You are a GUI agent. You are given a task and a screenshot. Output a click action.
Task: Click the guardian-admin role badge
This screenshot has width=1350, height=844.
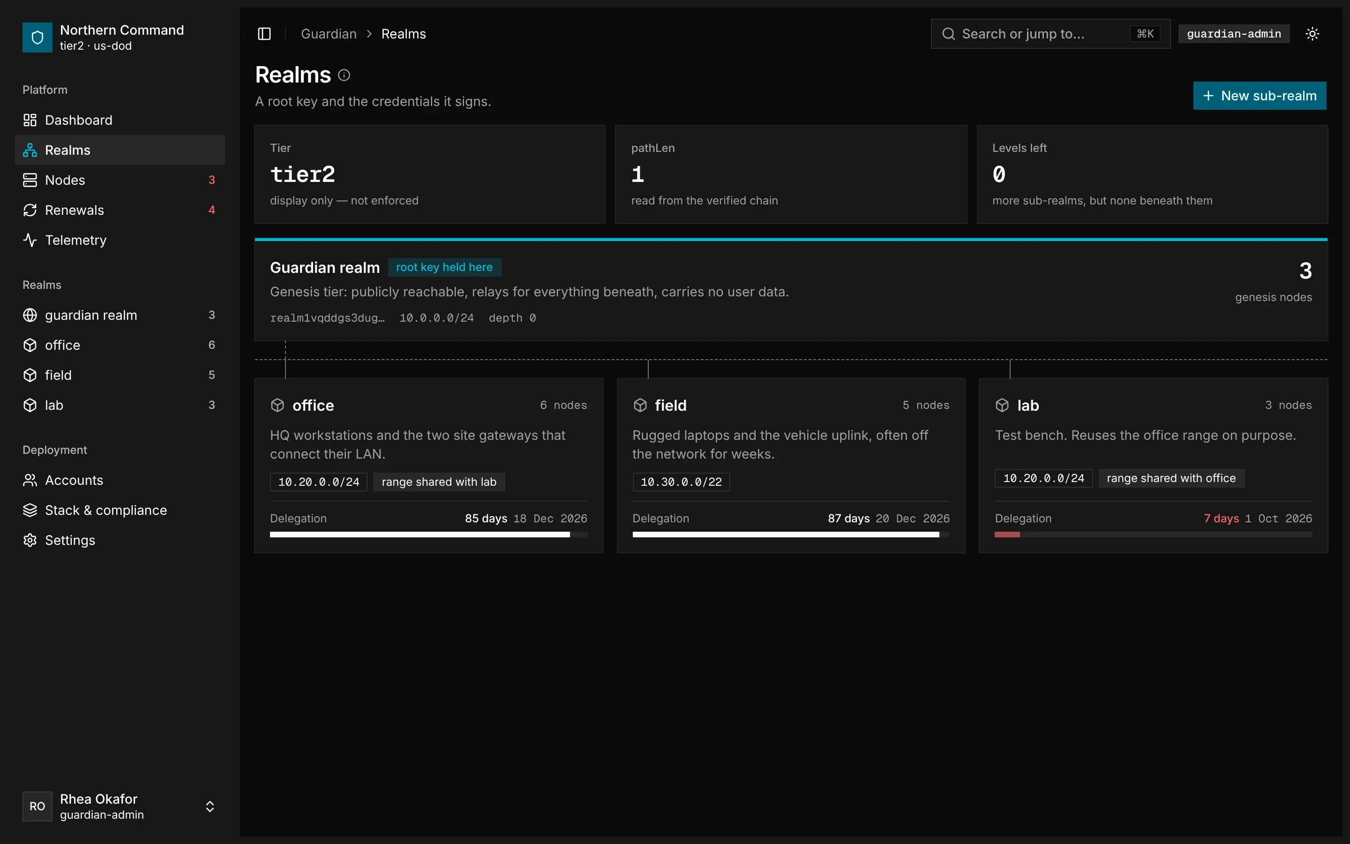(1234, 34)
